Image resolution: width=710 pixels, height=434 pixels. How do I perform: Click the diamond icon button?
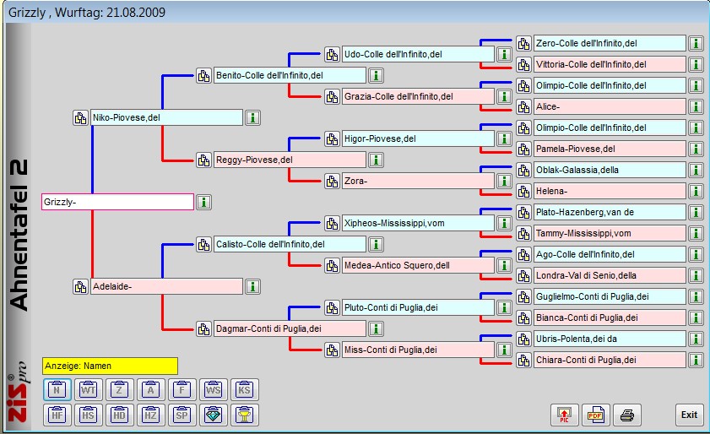click(x=212, y=415)
